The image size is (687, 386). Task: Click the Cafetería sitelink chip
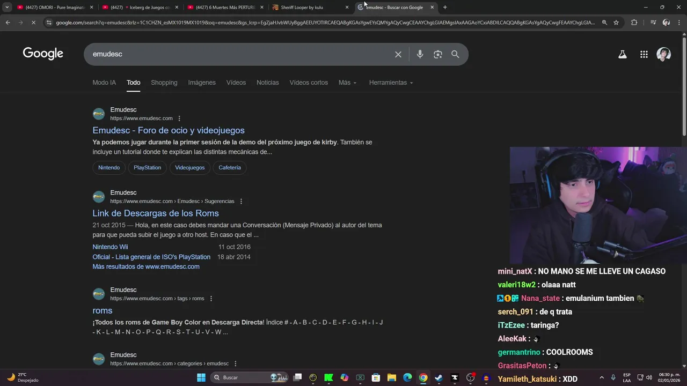(230, 168)
